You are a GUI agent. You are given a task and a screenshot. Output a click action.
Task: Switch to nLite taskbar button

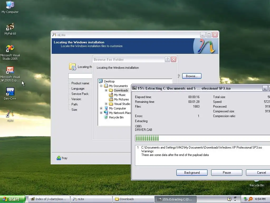[91, 199]
